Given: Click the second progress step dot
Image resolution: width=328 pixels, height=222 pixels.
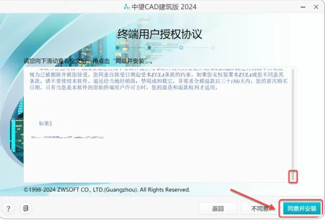Looking at the screenshot, I should [149, 48].
